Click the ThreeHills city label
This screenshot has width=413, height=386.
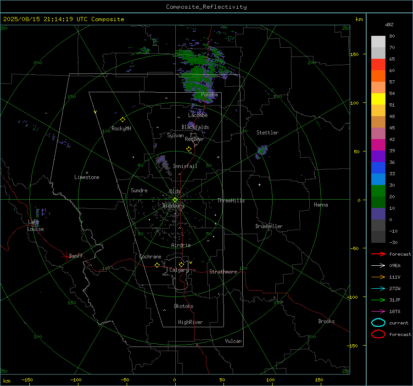pyautogui.click(x=231, y=201)
